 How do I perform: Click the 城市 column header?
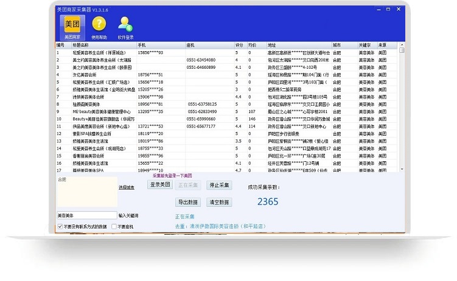345,45
